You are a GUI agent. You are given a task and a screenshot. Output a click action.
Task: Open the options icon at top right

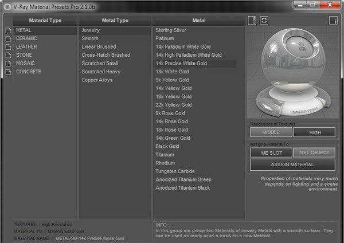pyautogui.click(x=333, y=21)
